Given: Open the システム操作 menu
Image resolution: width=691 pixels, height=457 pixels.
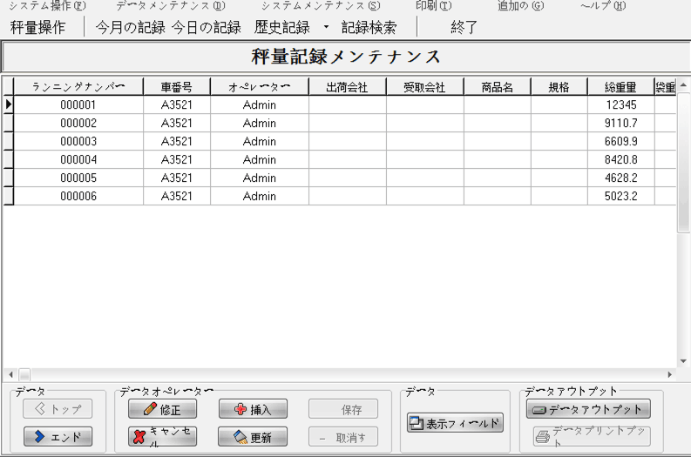Looking at the screenshot, I should click(x=47, y=6).
